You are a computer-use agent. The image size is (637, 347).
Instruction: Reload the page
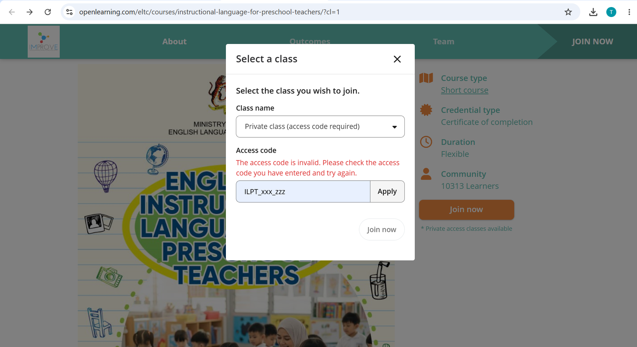click(x=48, y=12)
